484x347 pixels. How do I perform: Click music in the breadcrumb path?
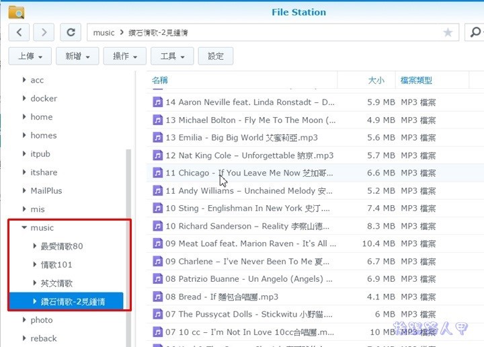(104, 32)
